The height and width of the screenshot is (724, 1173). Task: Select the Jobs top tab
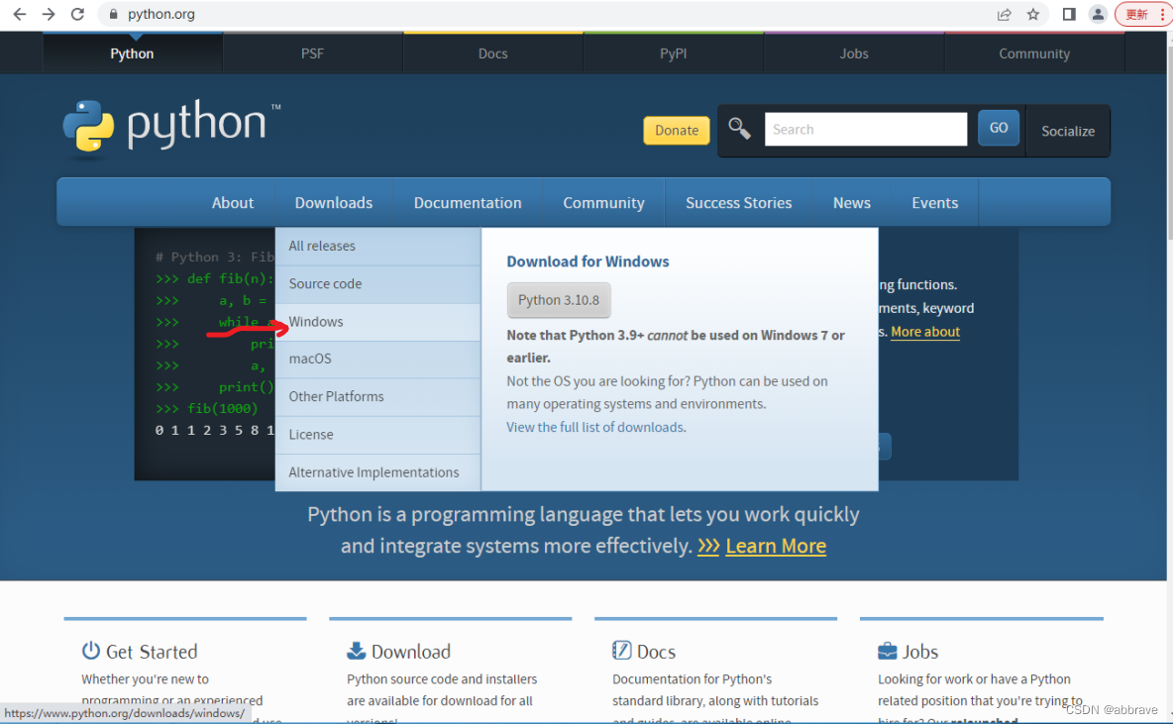[854, 53]
